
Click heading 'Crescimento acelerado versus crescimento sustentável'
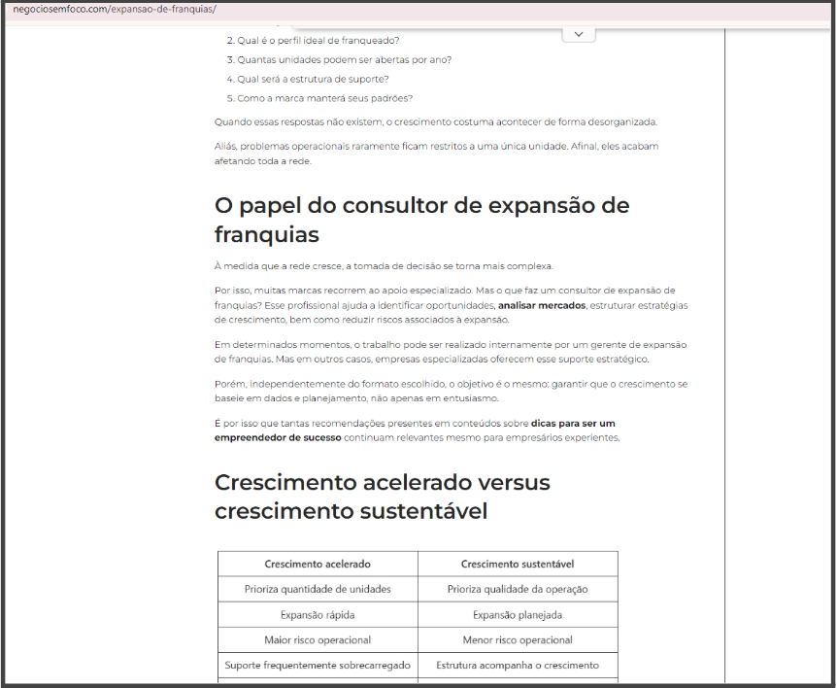click(x=383, y=497)
